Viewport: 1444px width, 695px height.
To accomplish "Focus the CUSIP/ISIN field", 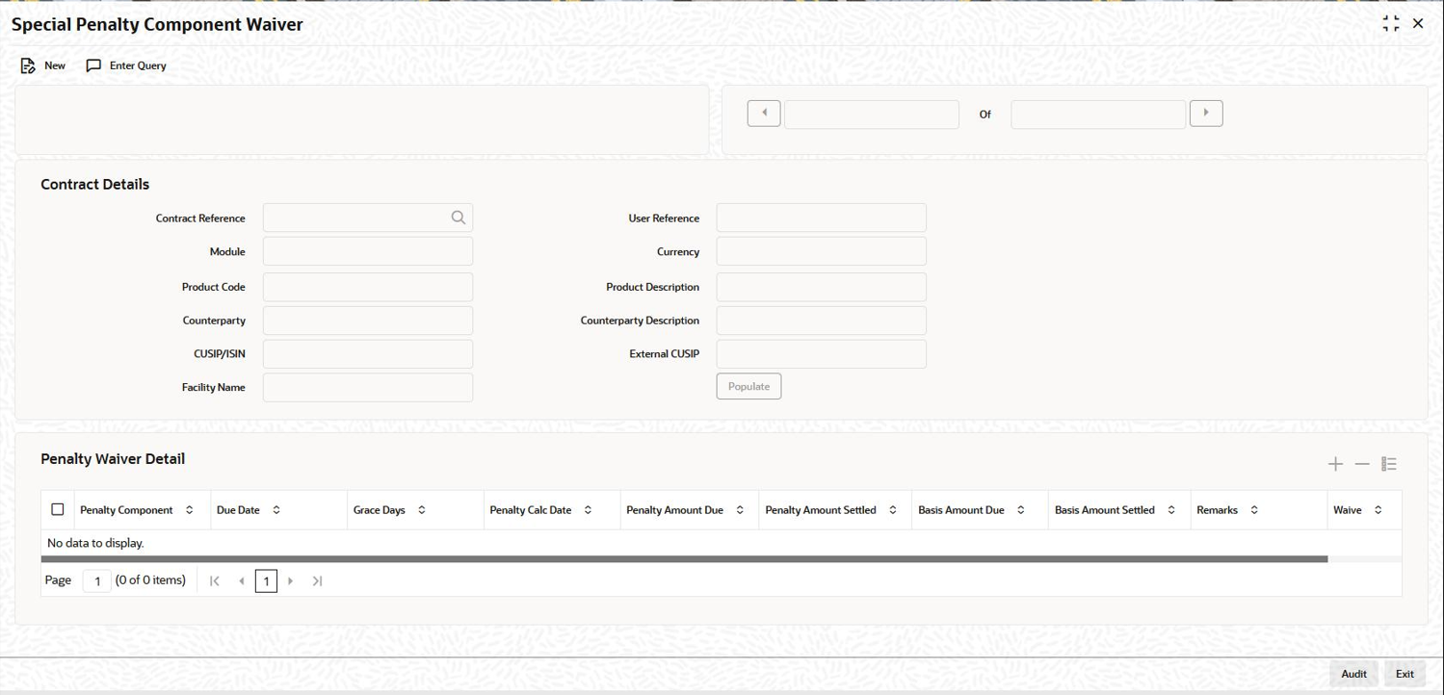I will click(368, 354).
